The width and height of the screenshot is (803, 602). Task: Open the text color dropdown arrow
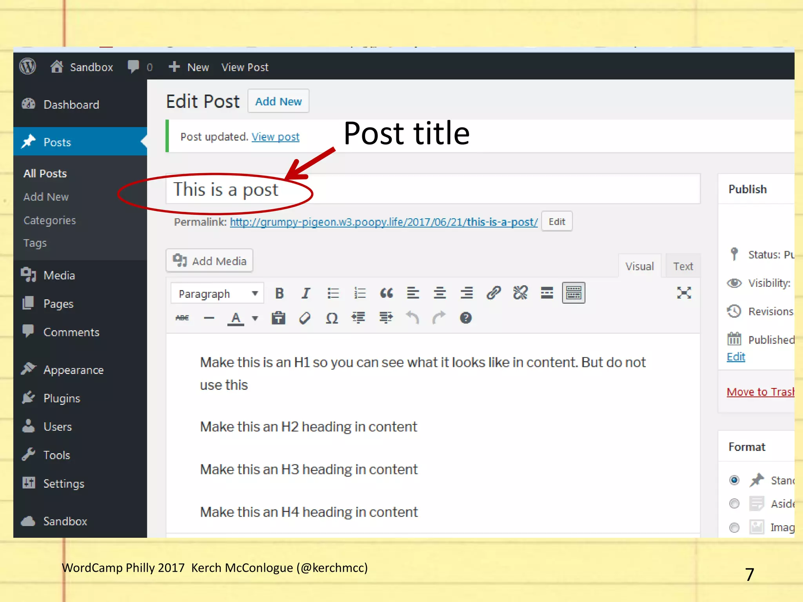255,318
